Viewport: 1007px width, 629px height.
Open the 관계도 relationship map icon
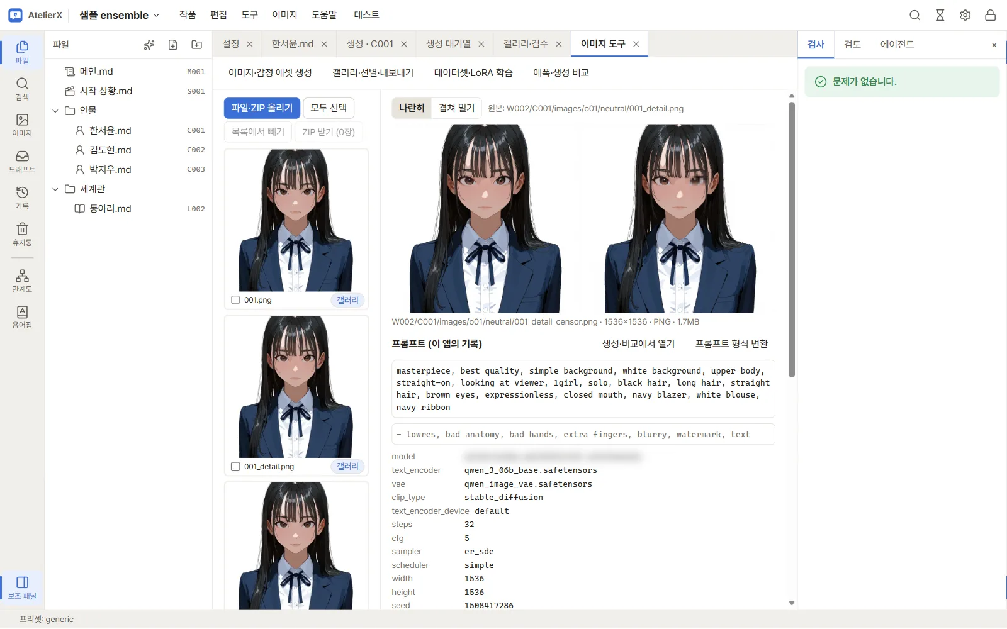(22, 281)
